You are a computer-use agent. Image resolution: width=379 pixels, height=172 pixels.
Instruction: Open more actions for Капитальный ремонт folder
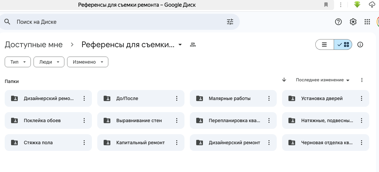[x=176, y=143]
